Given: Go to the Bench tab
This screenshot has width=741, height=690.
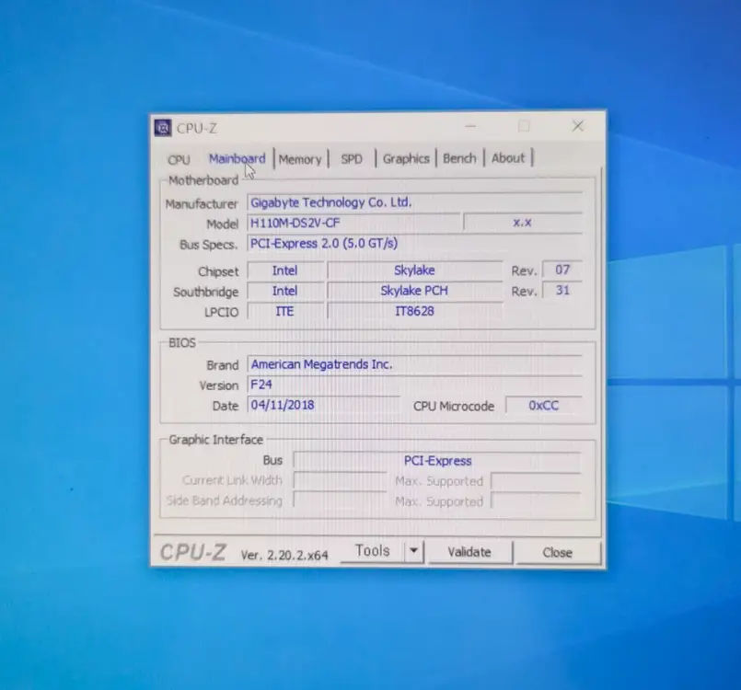Looking at the screenshot, I should (x=459, y=157).
